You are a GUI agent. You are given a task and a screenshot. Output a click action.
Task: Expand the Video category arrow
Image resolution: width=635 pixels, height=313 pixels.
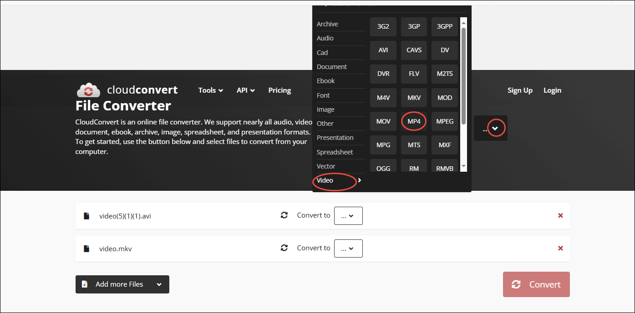tap(360, 180)
